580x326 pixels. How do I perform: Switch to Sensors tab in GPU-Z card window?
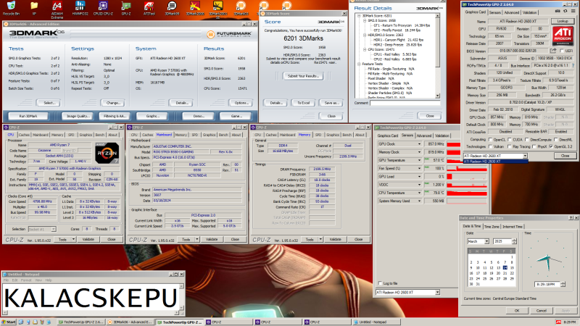click(495, 12)
